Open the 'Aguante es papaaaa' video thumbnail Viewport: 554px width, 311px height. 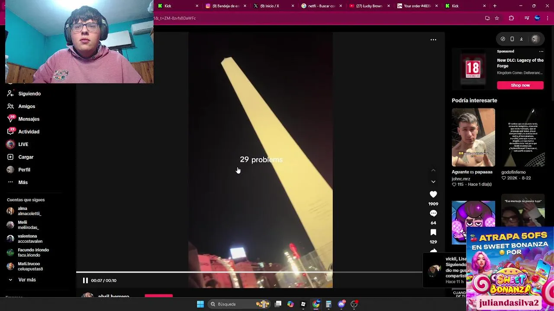pos(473,137)
